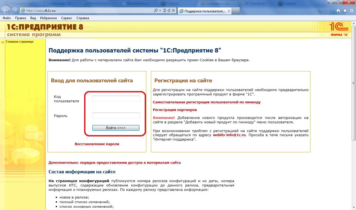The image size is (356, 210).
Task: Select the 'Поддержка пользователе...' tab
Action: tap(205, 11)
